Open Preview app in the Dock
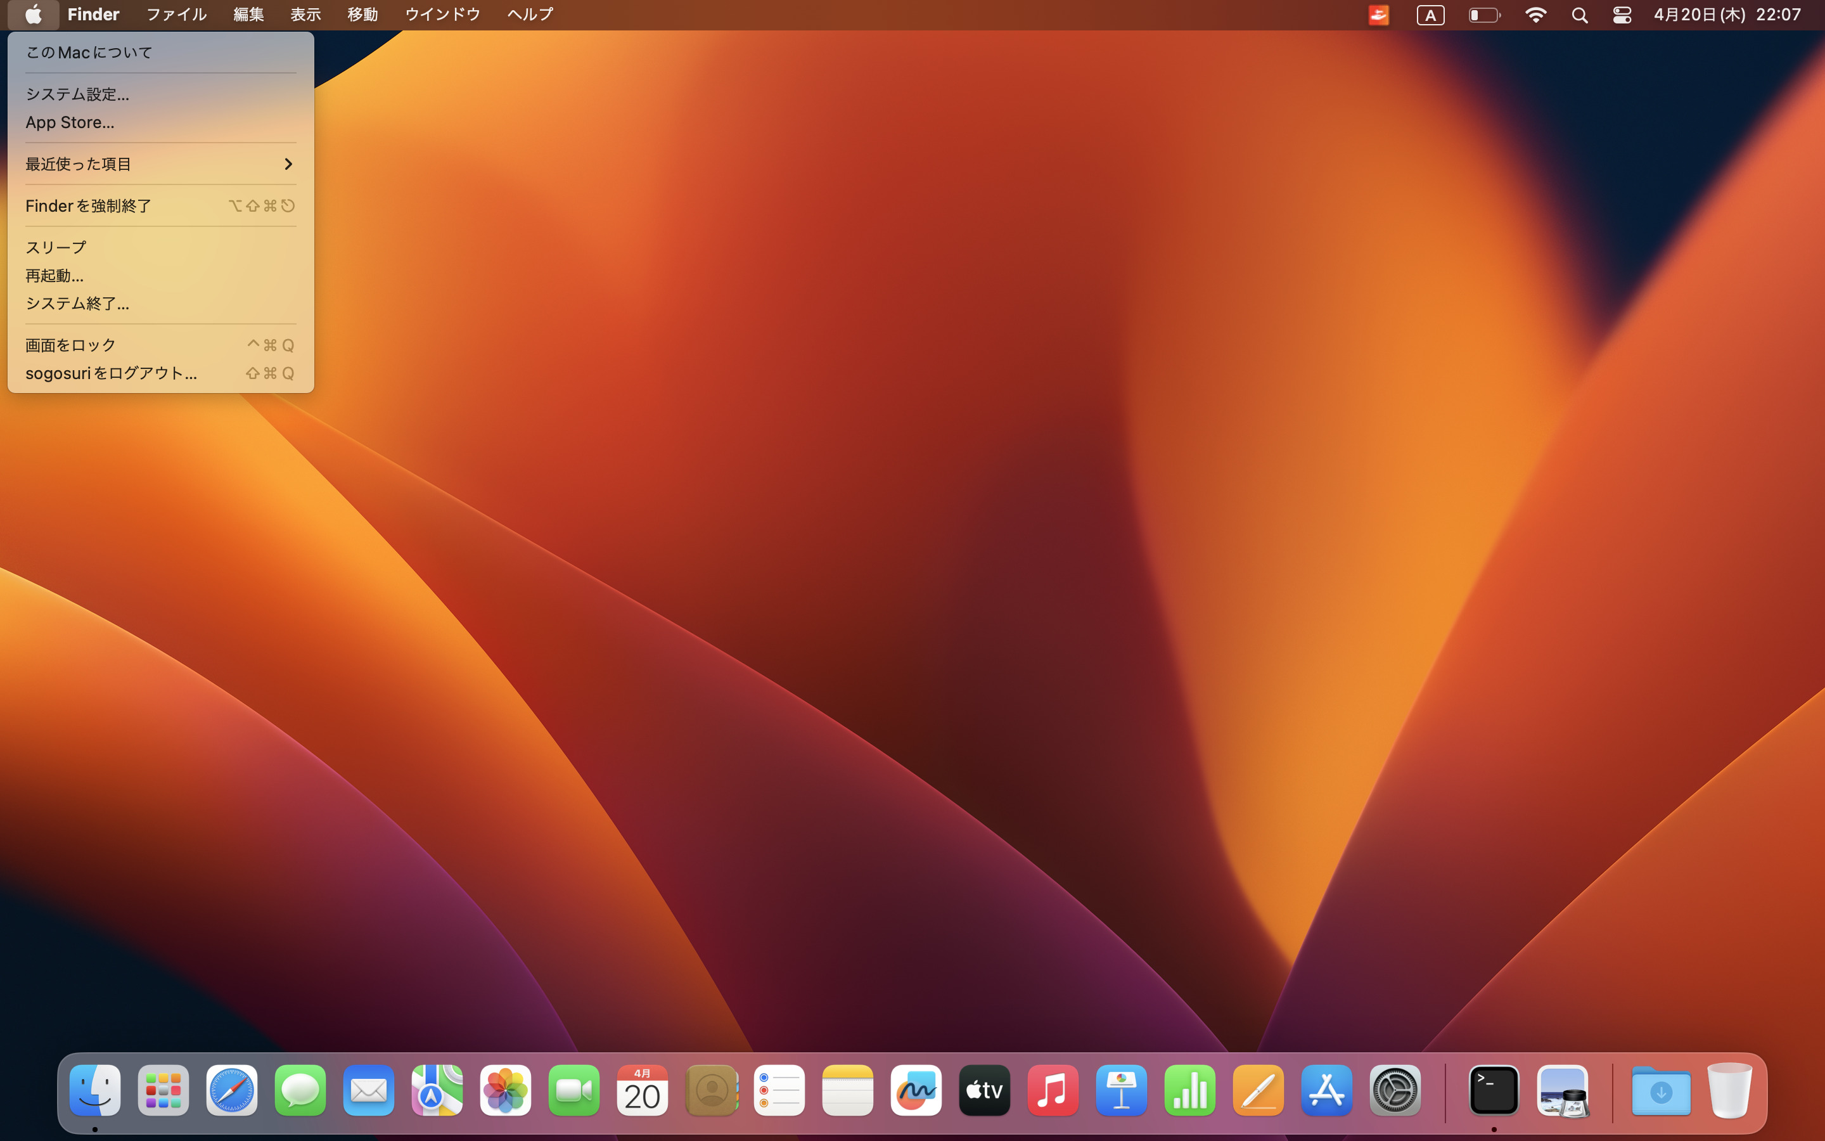Screen dimensions: 1825x1141 coord(1563,1090)
